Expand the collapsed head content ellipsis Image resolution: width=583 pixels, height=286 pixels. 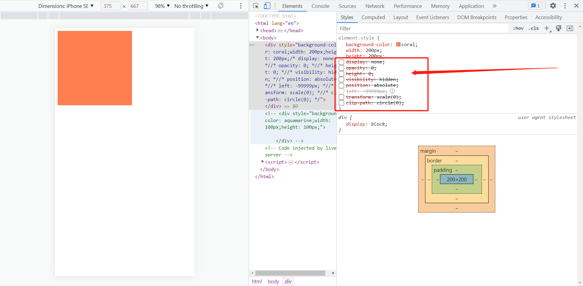[x=280, y=31]
